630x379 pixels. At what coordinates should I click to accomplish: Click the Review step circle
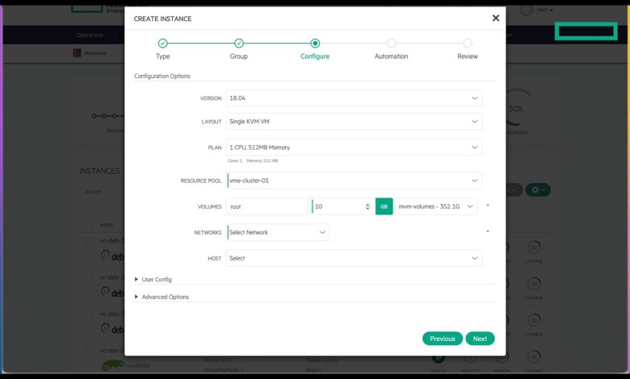(x=468, y=44)
